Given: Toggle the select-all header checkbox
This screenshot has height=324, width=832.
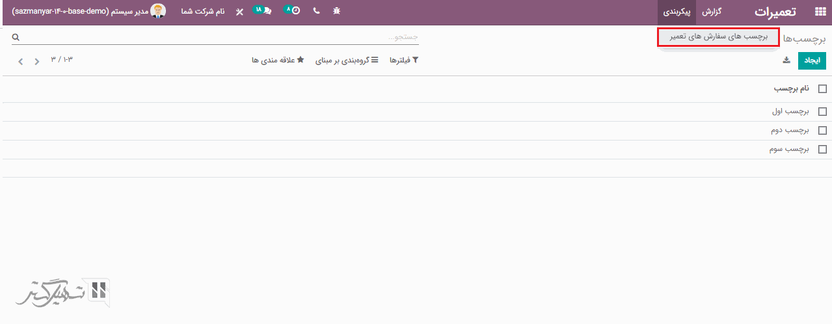Looking at the screenshot, I should (822, 89).
